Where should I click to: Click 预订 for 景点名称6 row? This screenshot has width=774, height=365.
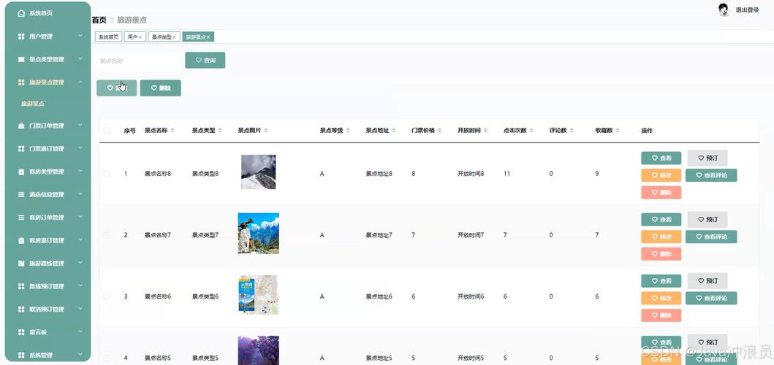pos(707,280)
